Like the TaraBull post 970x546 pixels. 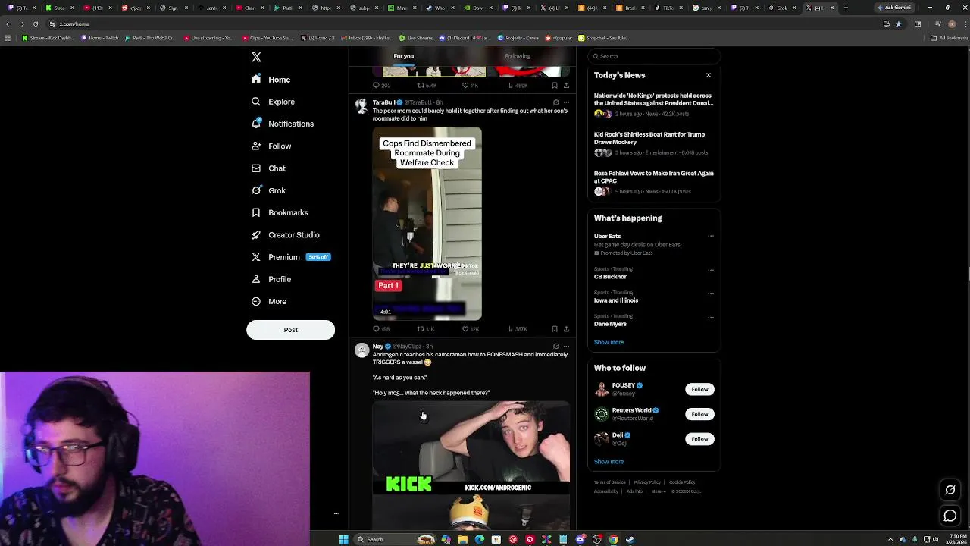pyautogui.click(x=471, y=329)
